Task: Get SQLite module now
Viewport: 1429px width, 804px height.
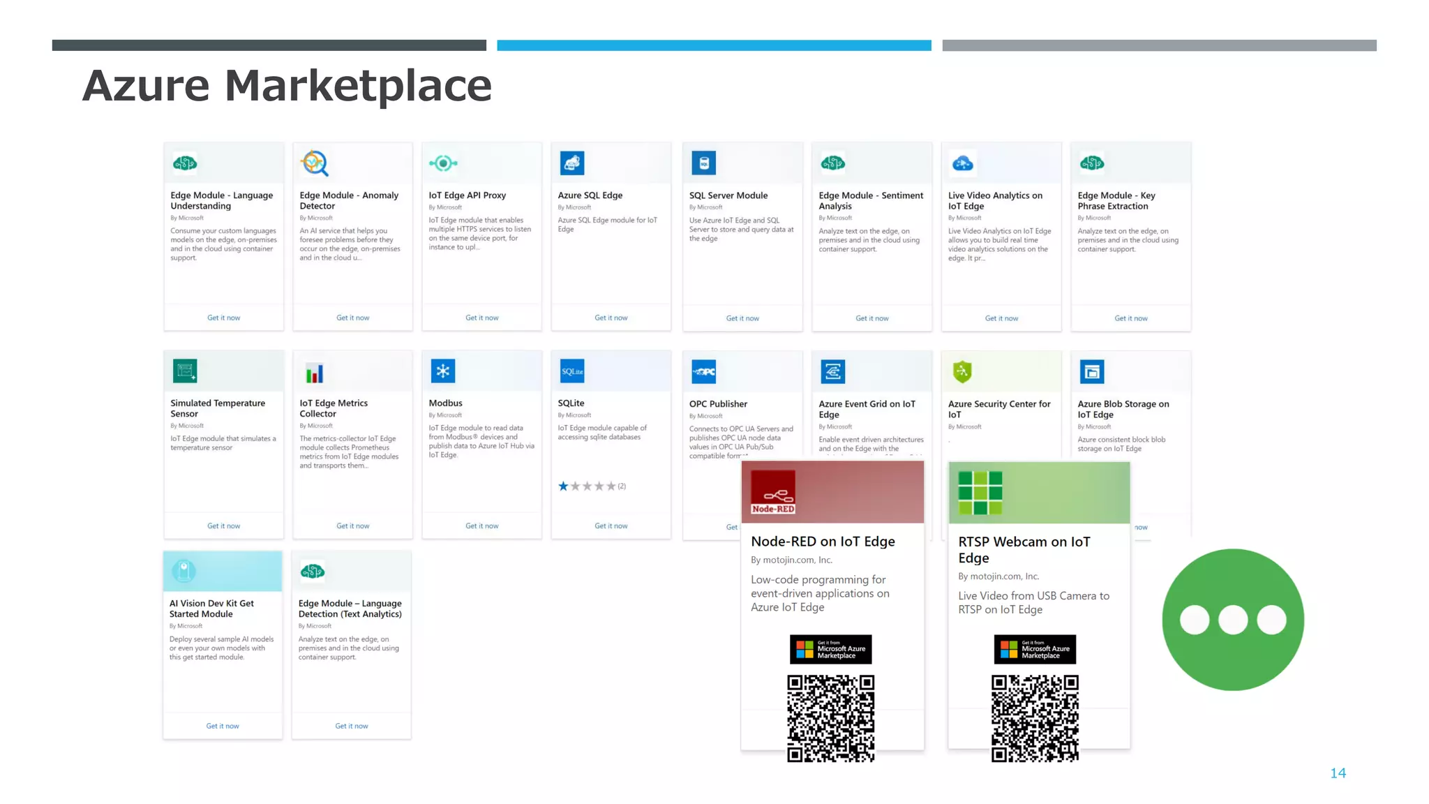Action: [x=611, y=526]
